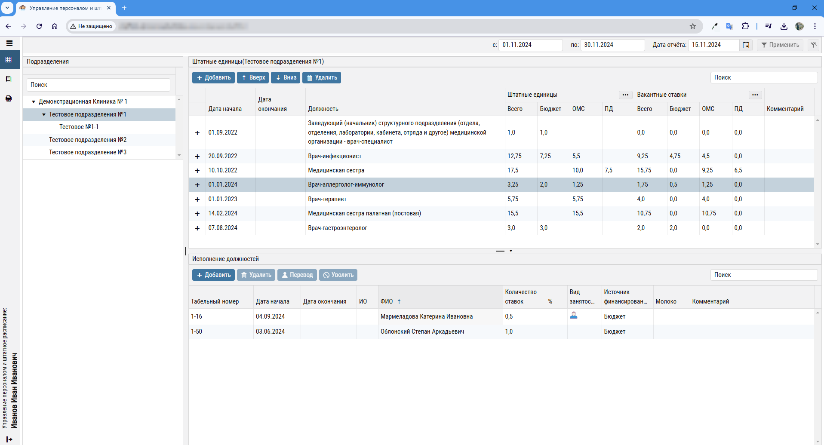Click the printer icon in sidebar
Screen dimensions: 824x445
9,98
